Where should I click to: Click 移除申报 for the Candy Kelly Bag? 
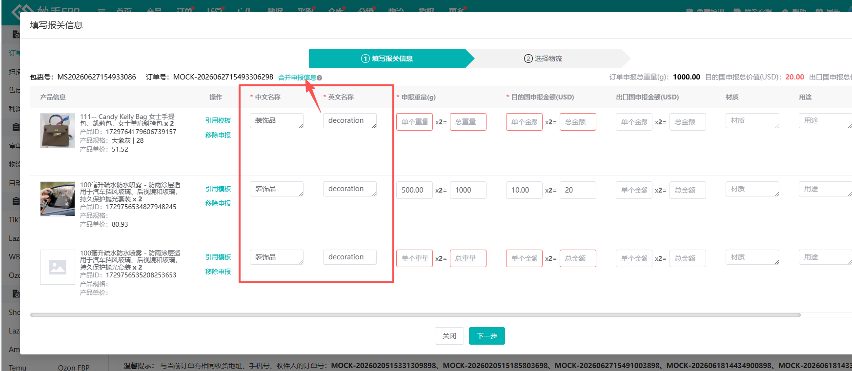coord(218,135)
